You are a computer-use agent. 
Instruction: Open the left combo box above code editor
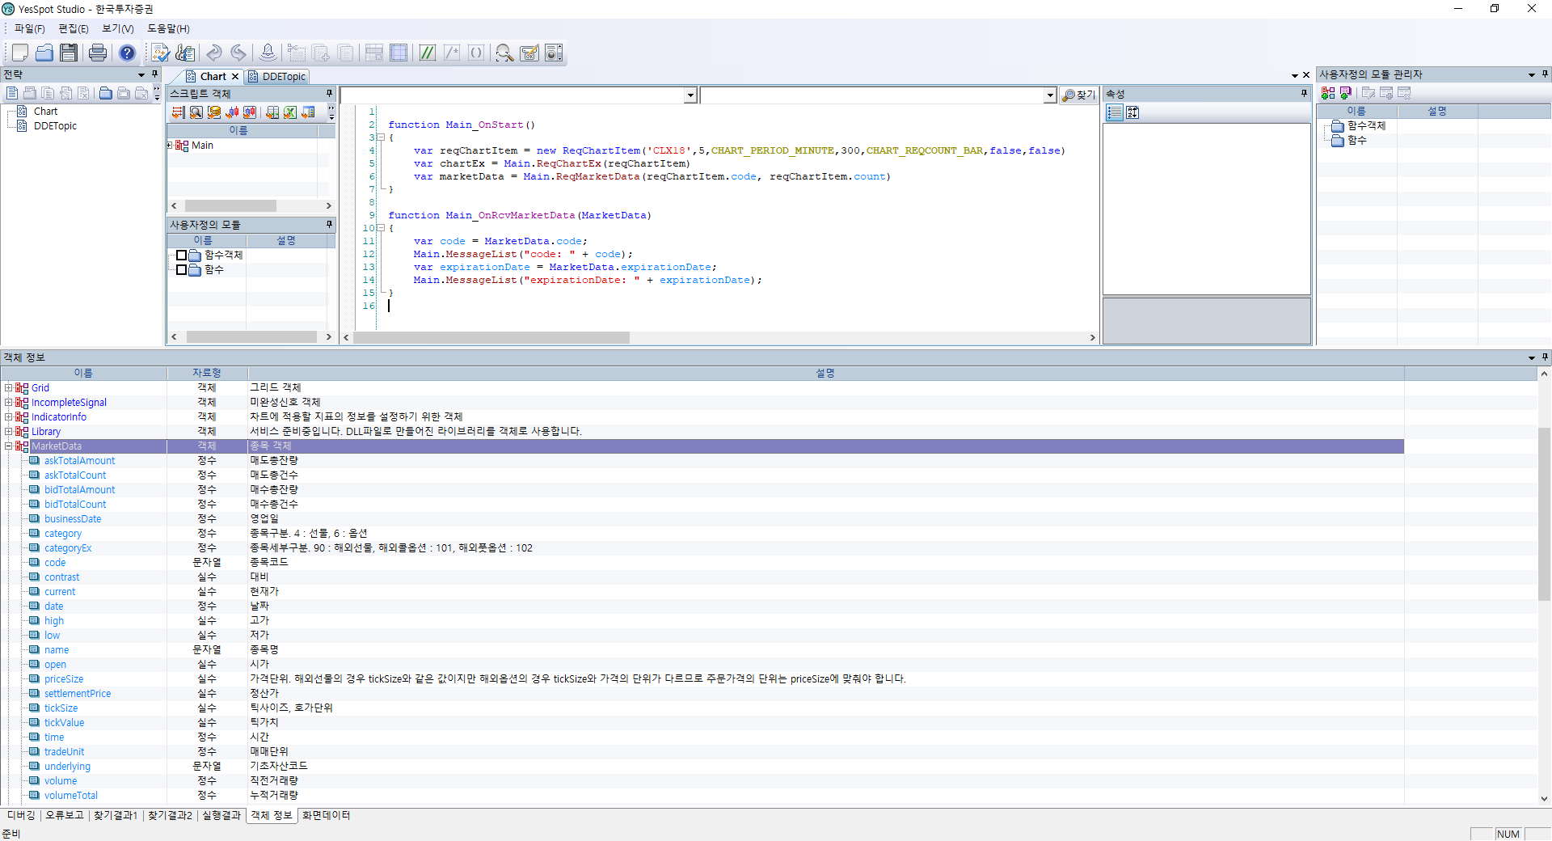click(690, 95)
